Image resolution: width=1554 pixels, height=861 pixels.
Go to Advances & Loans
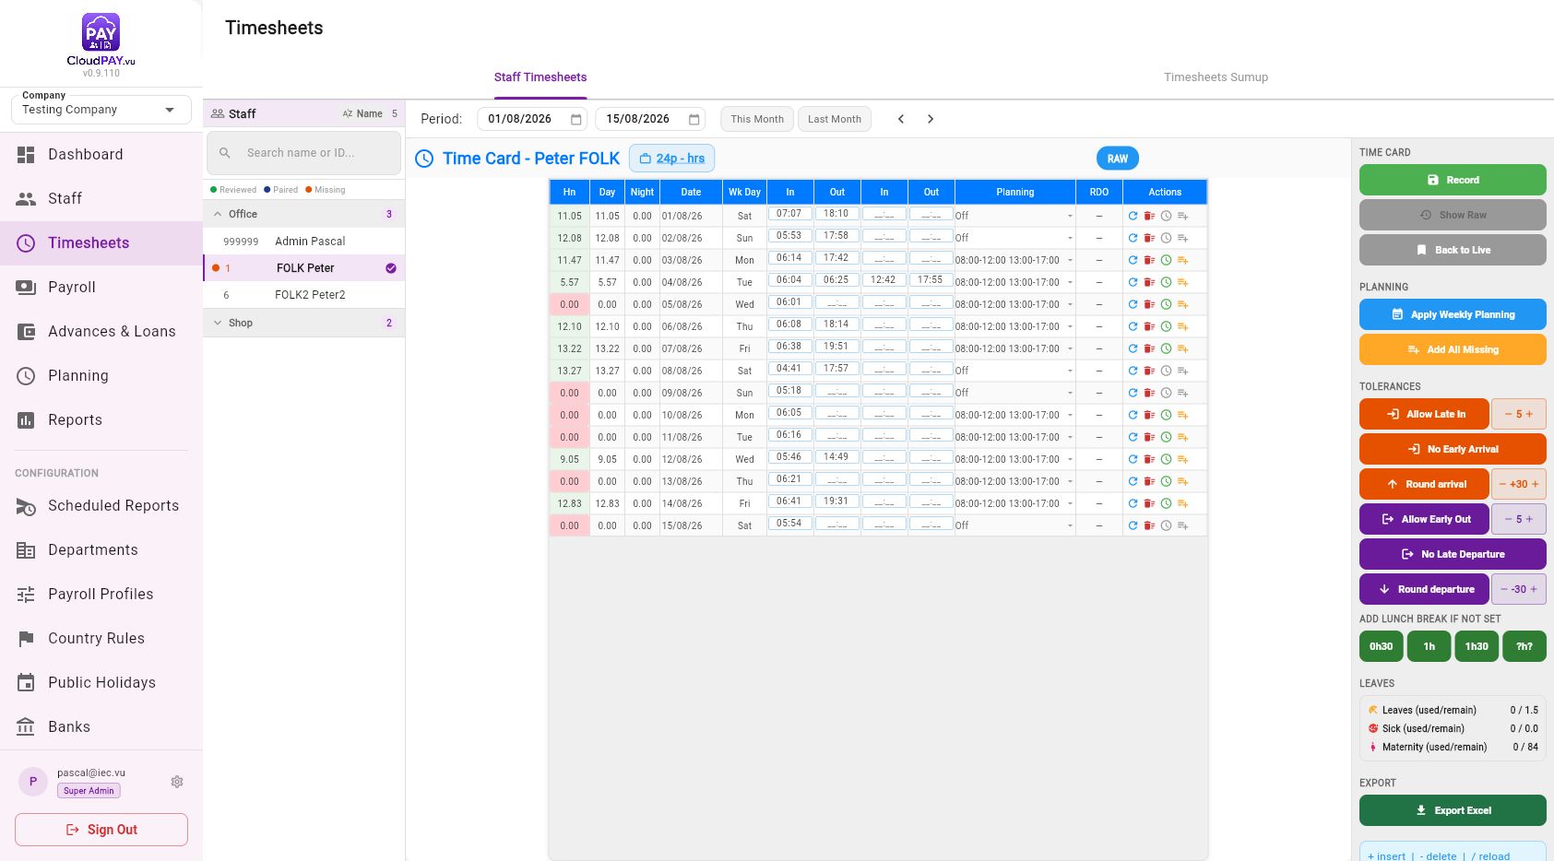coord(101,332)
